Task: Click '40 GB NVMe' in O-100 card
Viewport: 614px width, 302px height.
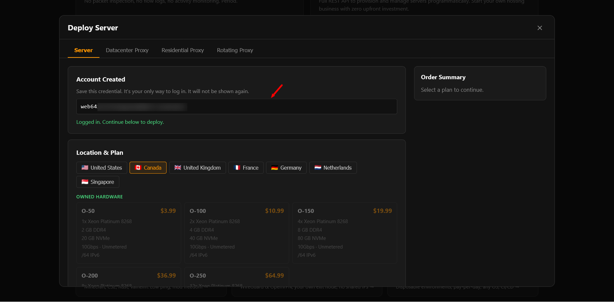Action: (x=204, y=238)
